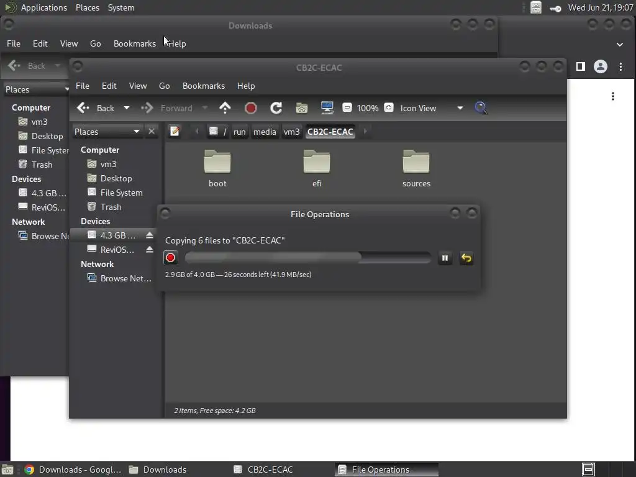Go up to parent folder in CB2C-ECAC toolbar
This screenshot has width=636, height=477.
coord(225,108)
